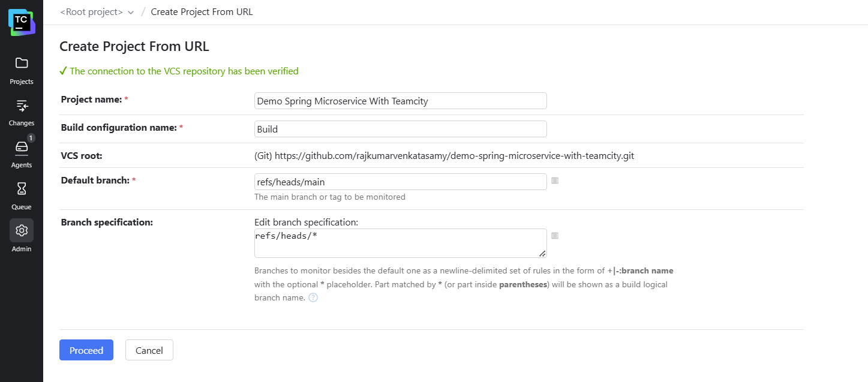
Task: Click inside the branch specification textarea
Action: click(x=401, y=243)
